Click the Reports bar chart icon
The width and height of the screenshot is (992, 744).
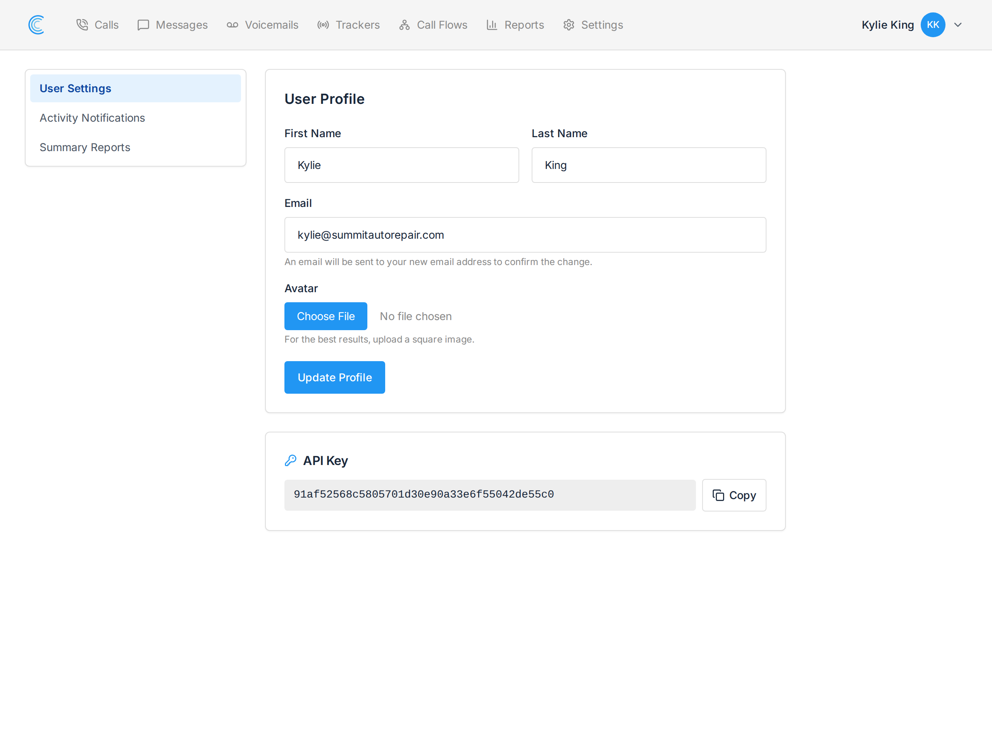click(x=492, y=25)
